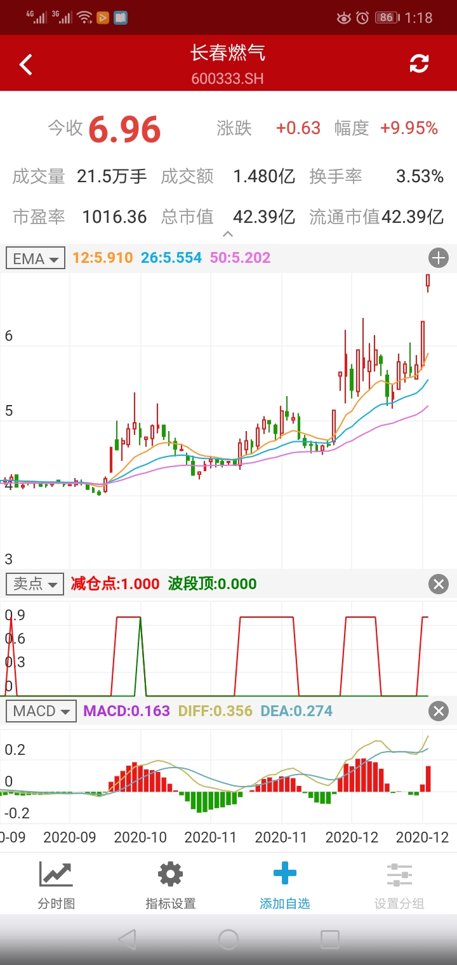
Task: Close the 卖点 indicator panel
Action: click(439, 584)
